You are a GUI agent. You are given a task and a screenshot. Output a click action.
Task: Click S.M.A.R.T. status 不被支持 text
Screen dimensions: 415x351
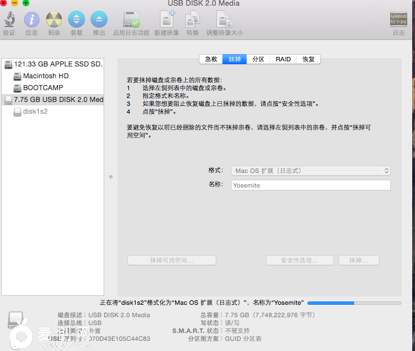(x=237, y=331)
